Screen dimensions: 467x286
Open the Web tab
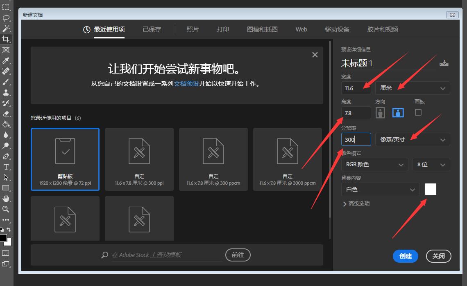click(x=301, y=29)
